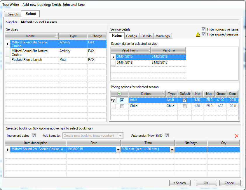Uncheck the Increment dates checkbox
The height and width of the screenshot is (190, 246).
tap(34, 136)
